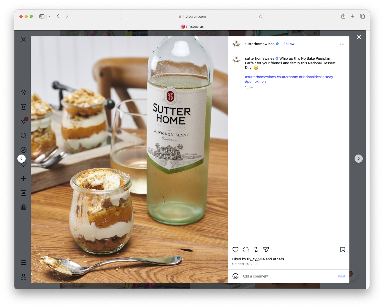Image resolution: width=384 pixels, height=308 pixels.
Task: Like the pumpkin parfait post
Action: [235, 250]
